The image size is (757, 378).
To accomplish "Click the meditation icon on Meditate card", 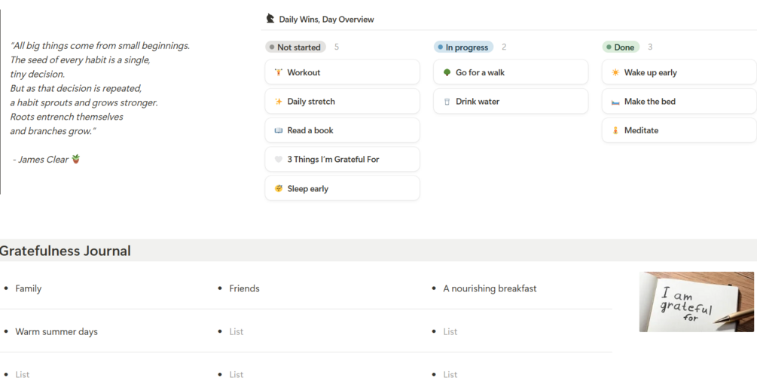I will point(615,130).
